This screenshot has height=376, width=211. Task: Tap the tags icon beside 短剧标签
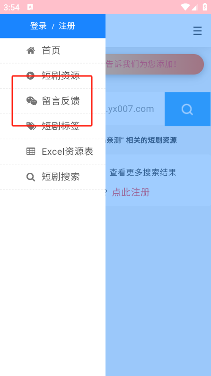point(31,126)
